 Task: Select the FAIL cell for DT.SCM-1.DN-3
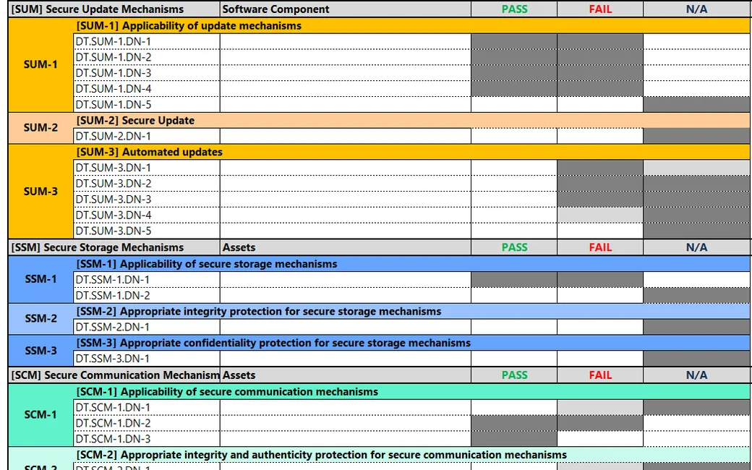click(x=600, y=439)
